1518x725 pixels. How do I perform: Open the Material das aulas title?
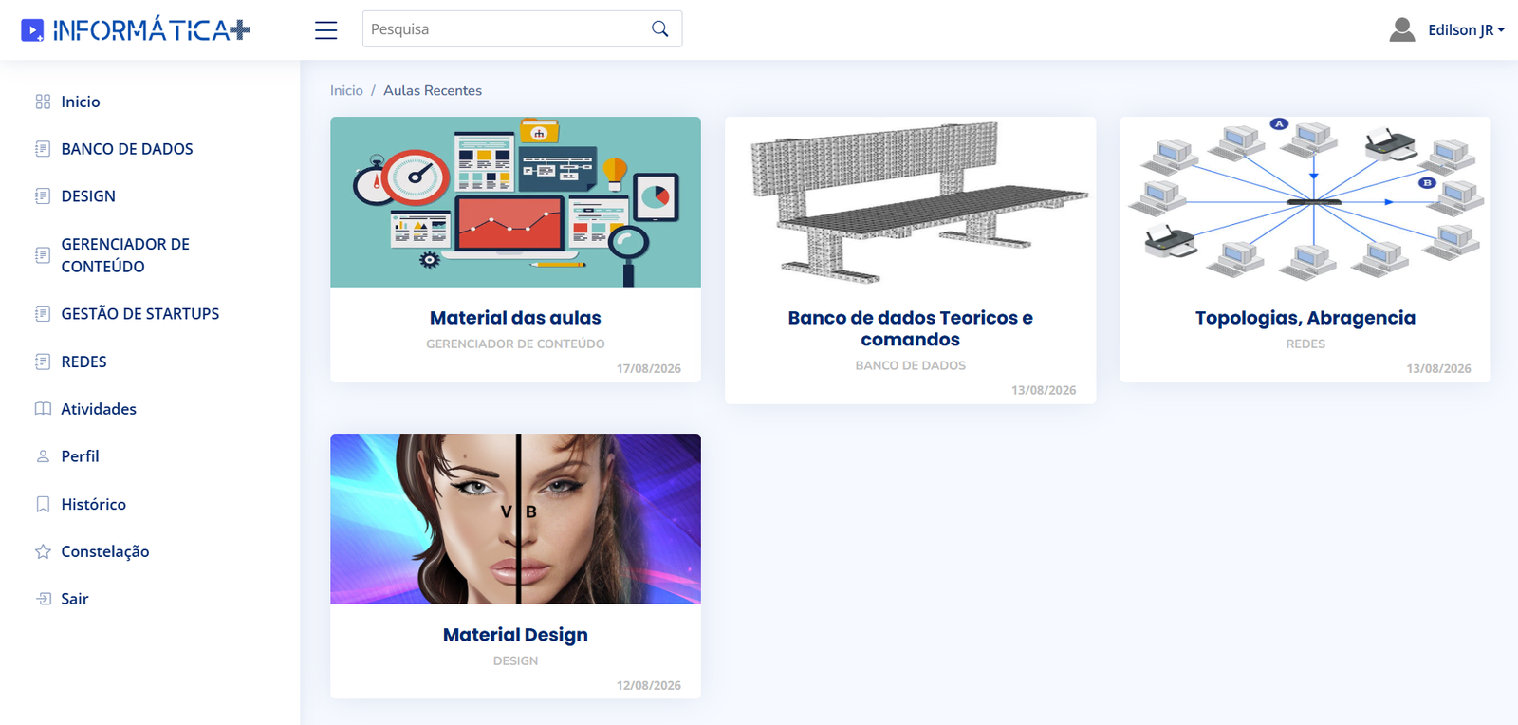tap(515, 318)
